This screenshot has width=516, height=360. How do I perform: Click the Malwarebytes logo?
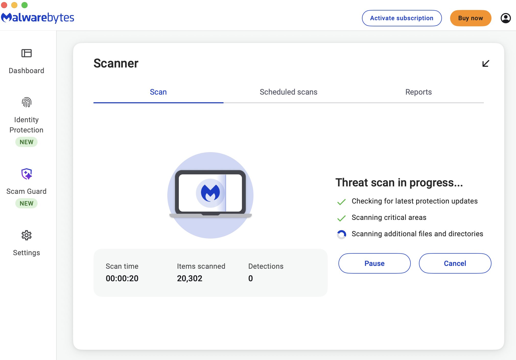(38, 18)
